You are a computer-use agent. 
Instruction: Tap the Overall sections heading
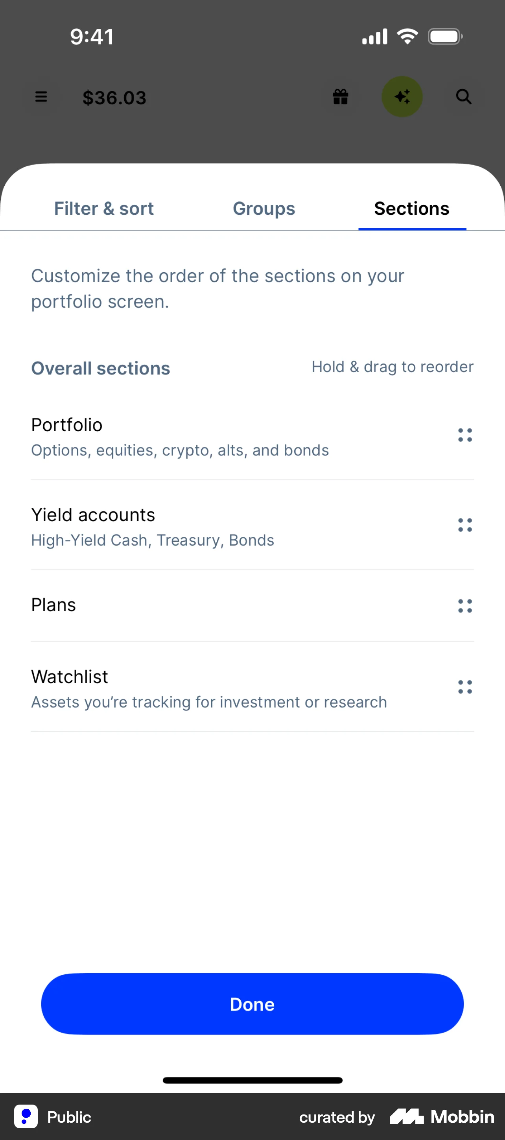pyautogui.click(x=100, y=368)
